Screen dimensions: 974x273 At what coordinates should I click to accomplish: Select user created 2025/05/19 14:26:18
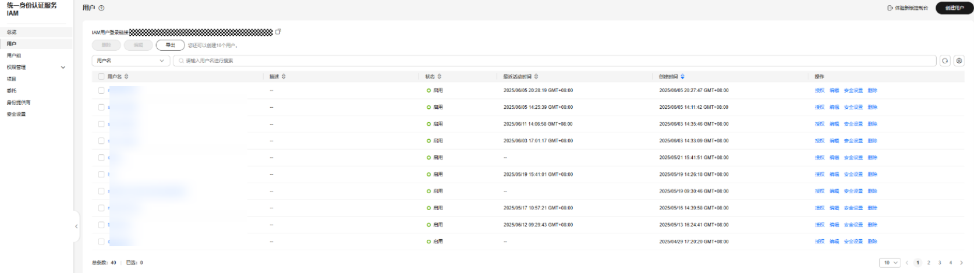(x=101, y=175)
